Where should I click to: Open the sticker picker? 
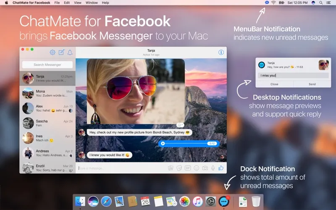pyautogui.click(x=179, y=168)
